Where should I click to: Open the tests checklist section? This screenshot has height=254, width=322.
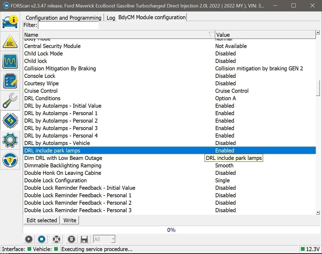pos(10,81)
